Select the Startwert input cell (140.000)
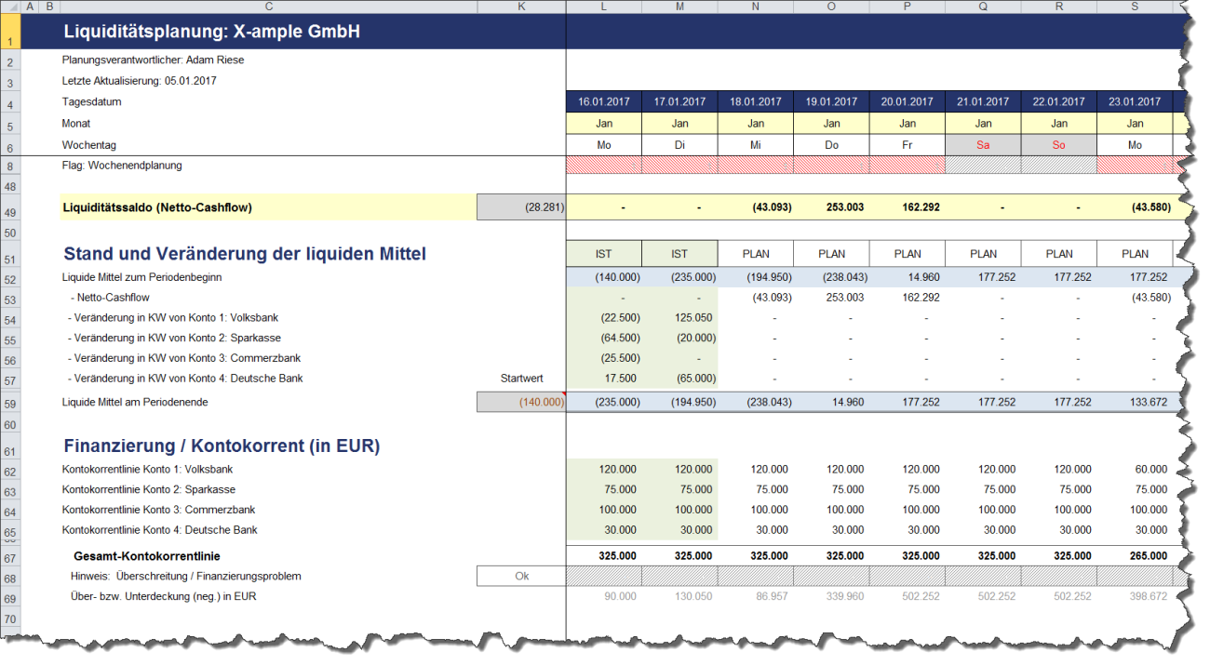Screen dimensions: 1210x665 (x=520, y=402)
